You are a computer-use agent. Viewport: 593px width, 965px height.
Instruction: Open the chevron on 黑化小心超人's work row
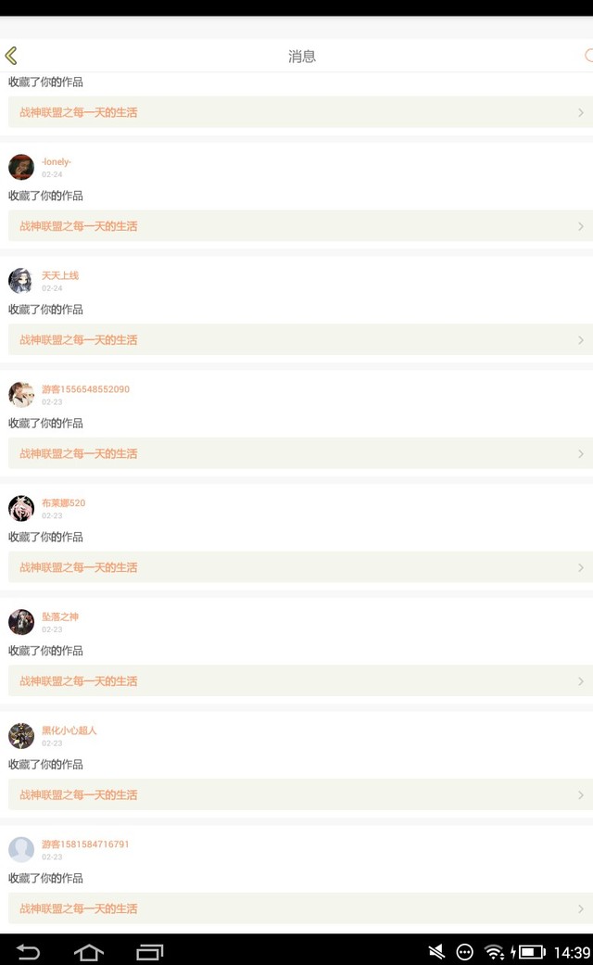(x=581, y=795)
